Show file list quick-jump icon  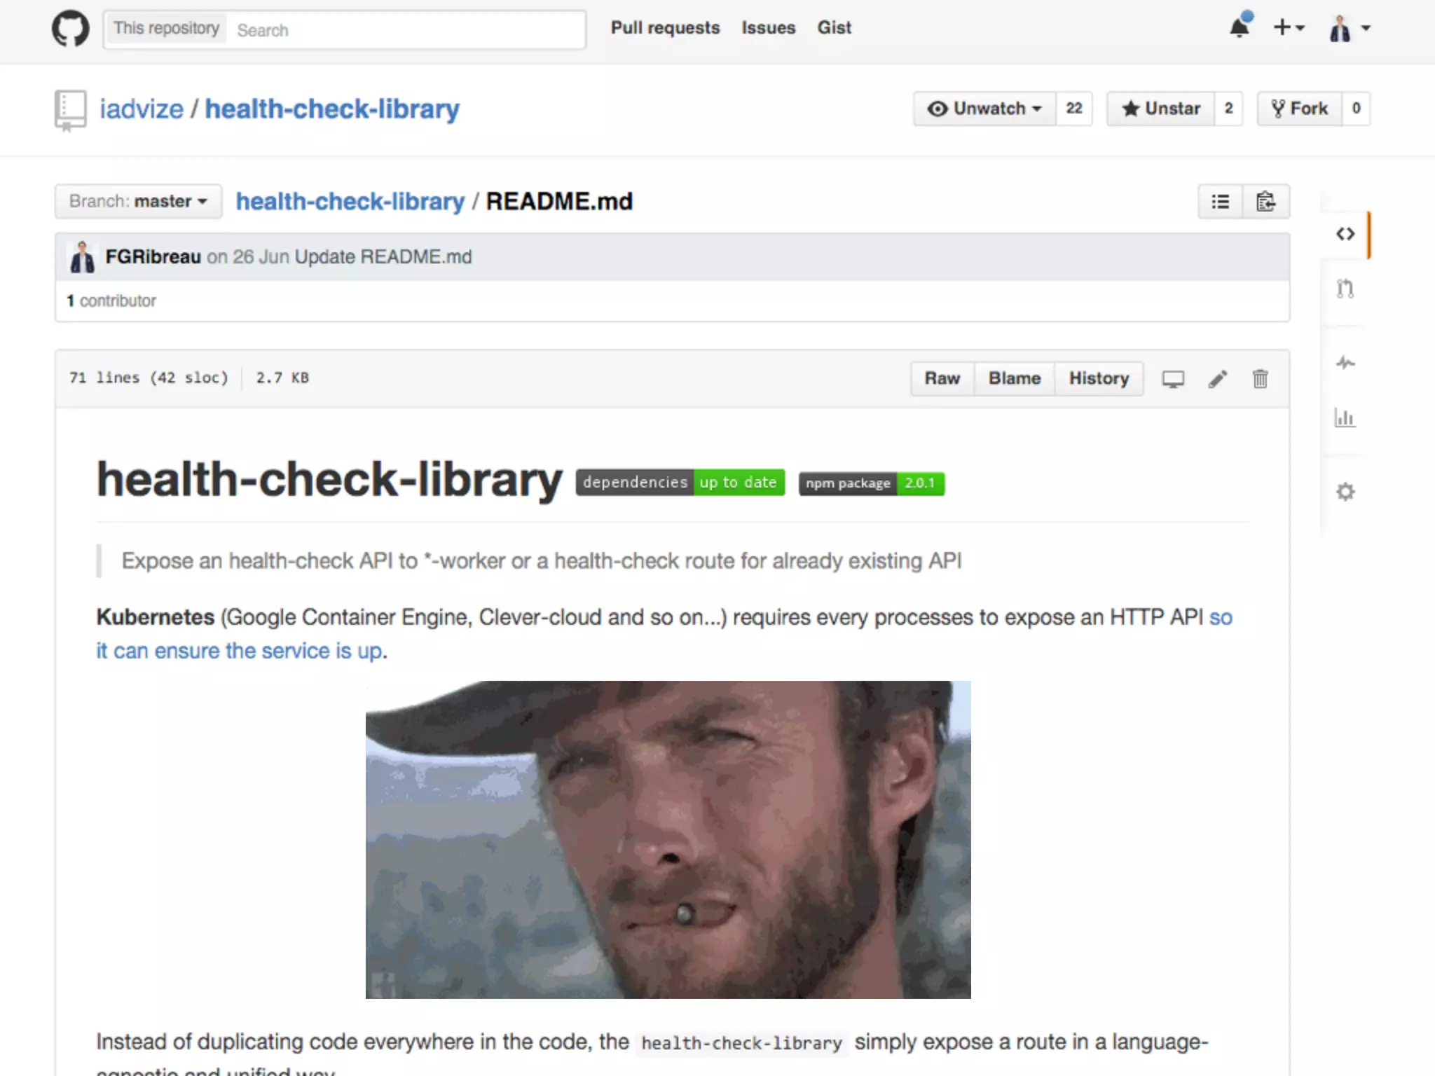point(1221,202)
